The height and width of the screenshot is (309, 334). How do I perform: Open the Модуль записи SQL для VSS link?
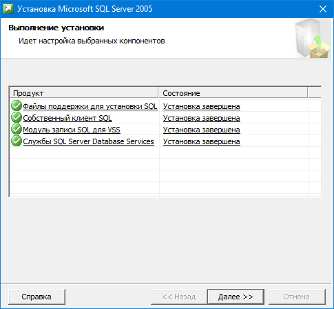[72, 130]
